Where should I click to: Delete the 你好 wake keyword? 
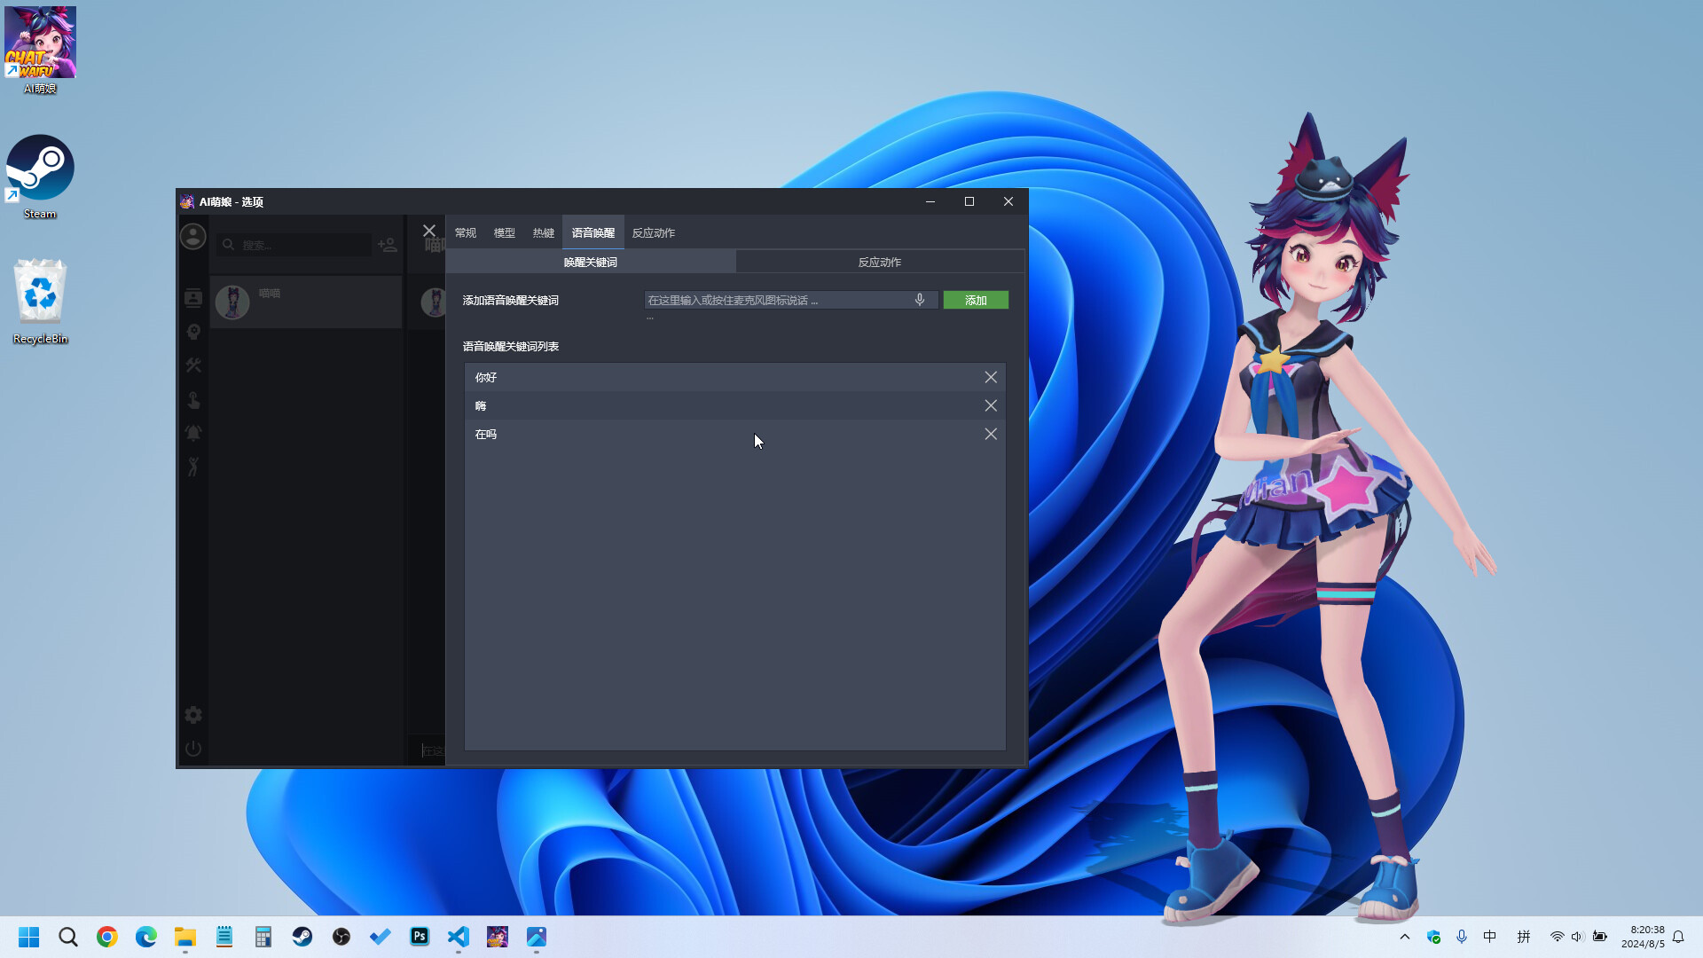click(x=991, y=377)
